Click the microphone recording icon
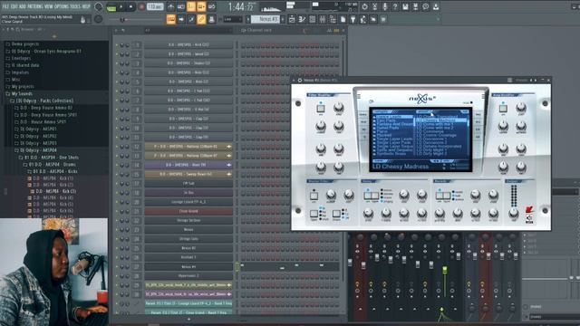Image resolution: width=580 pixels, height=326 pixels. tap(384, 6)
